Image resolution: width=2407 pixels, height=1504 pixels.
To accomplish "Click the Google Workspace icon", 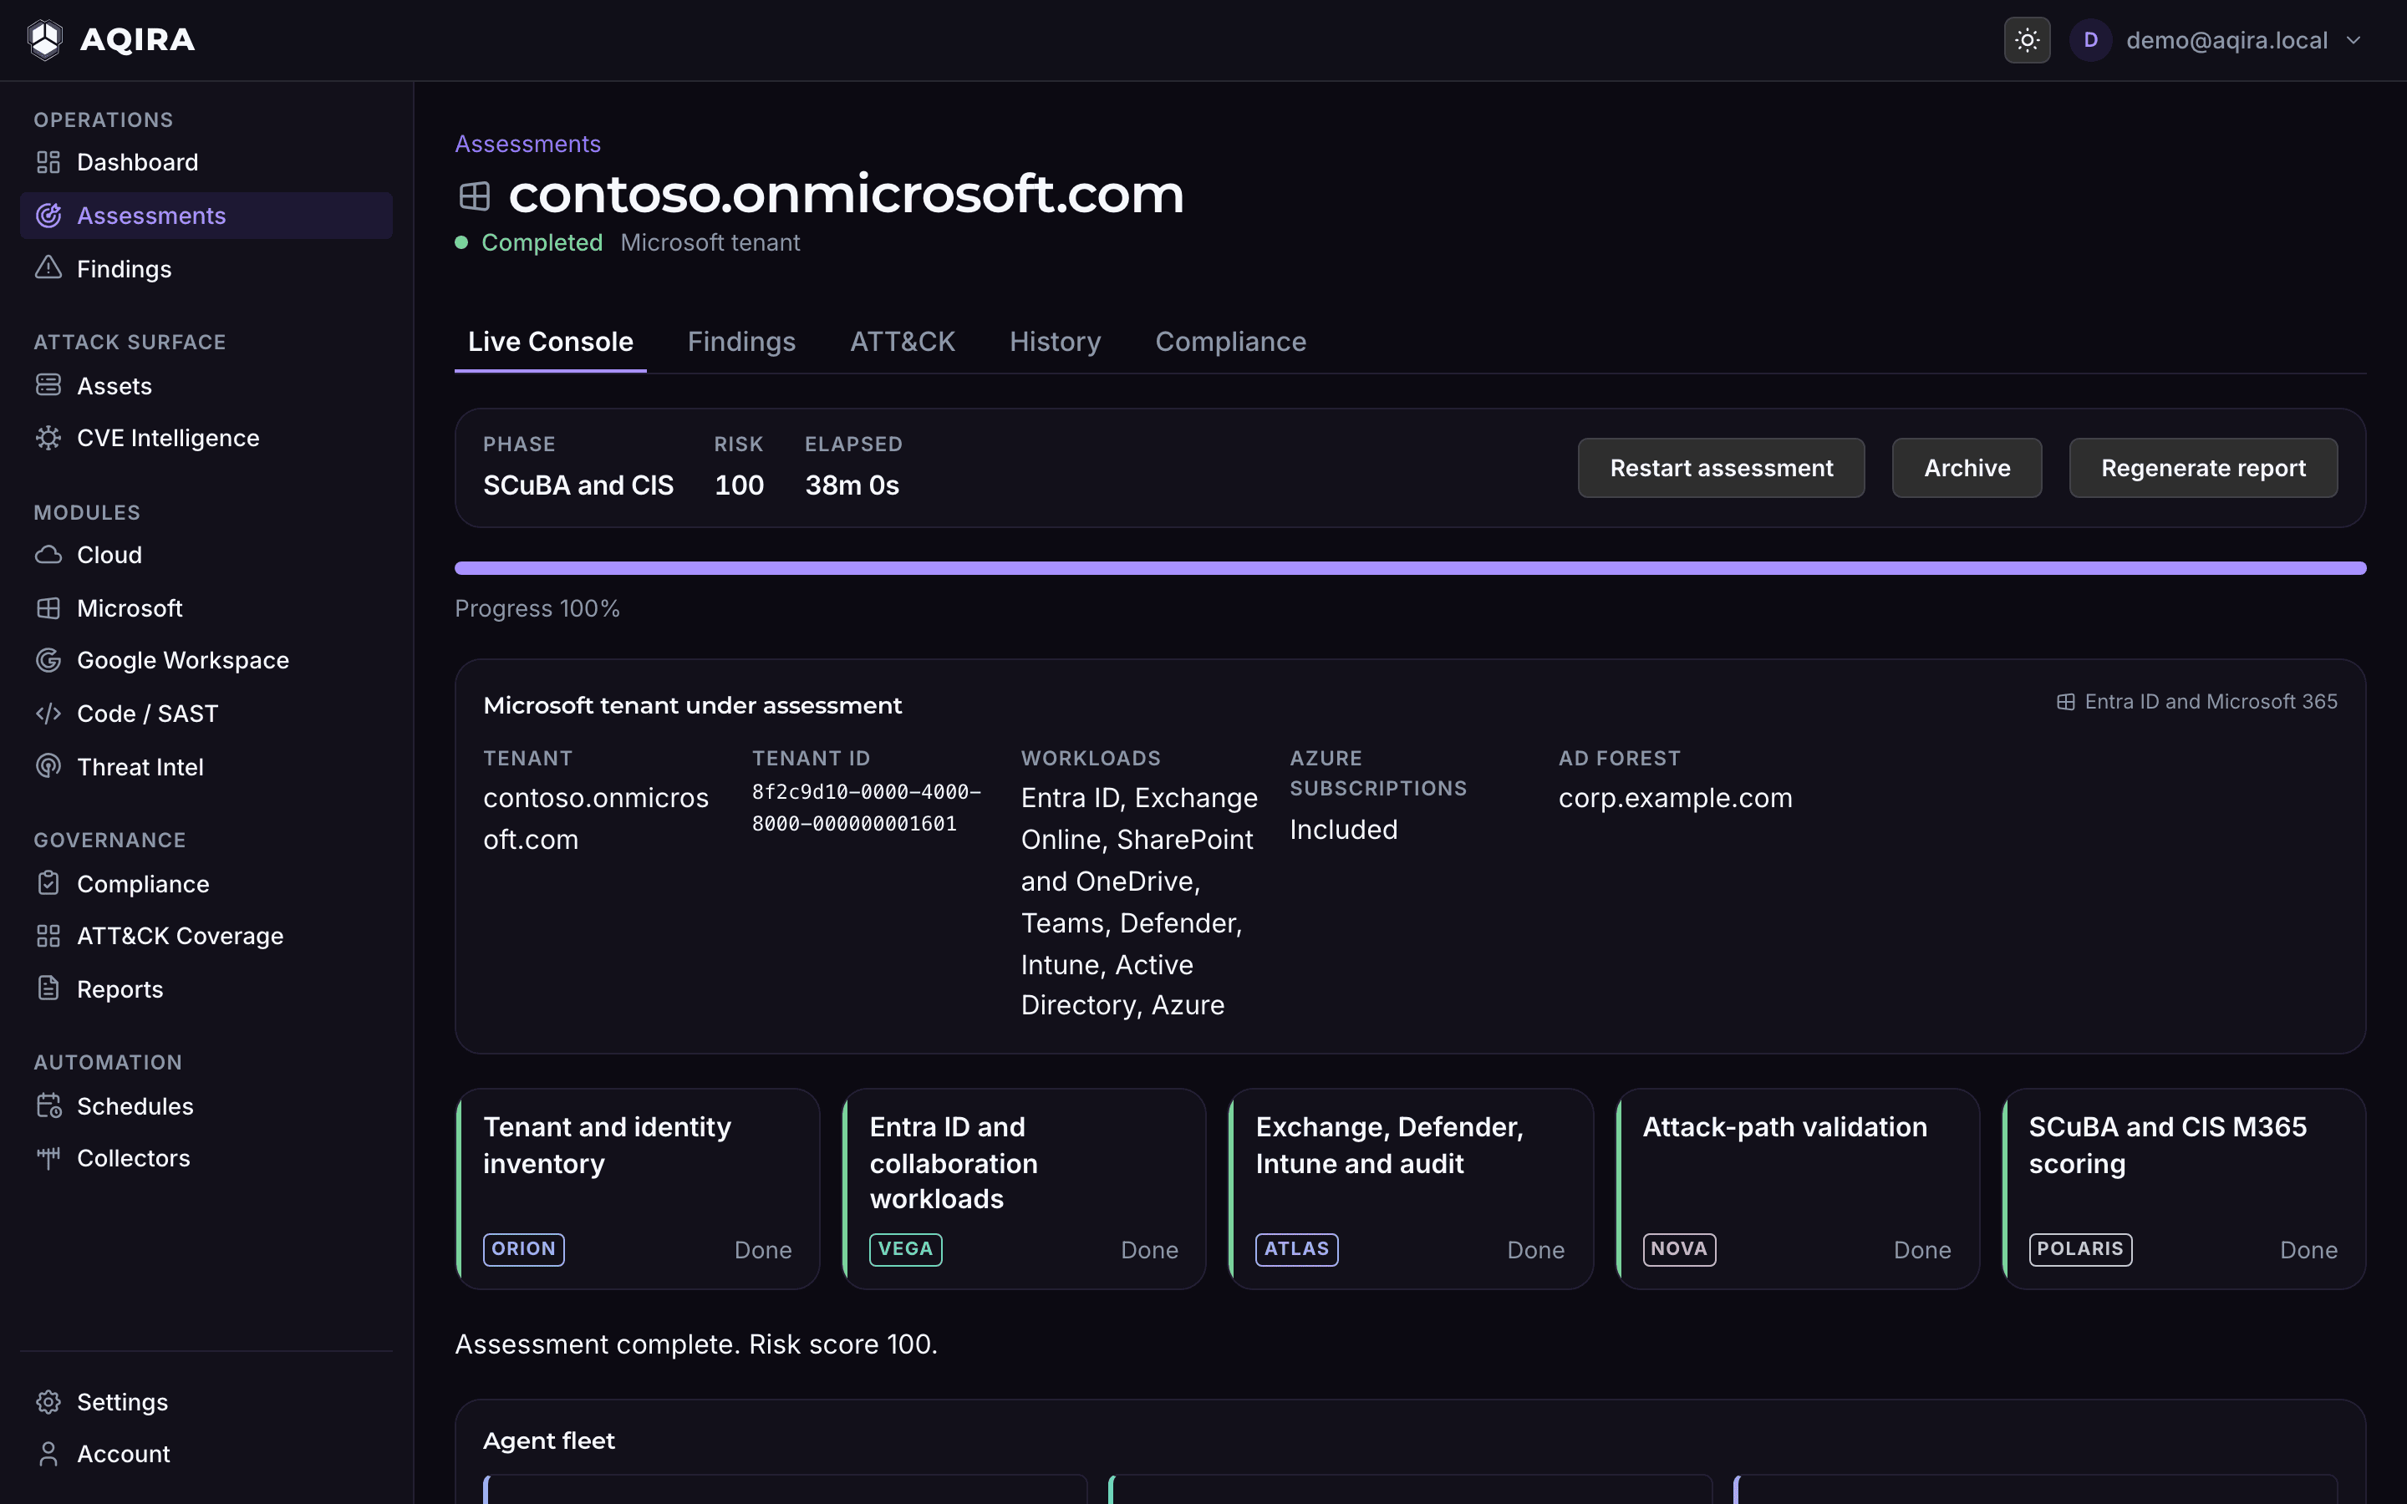I will 48,660.
